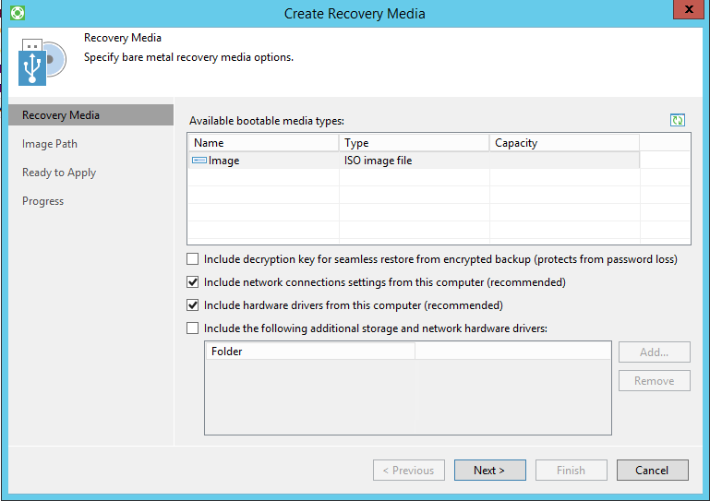Sort media list by Type column

pos(413,143)
